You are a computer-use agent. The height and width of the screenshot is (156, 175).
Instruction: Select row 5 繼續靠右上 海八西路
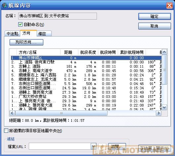[86, 75]
